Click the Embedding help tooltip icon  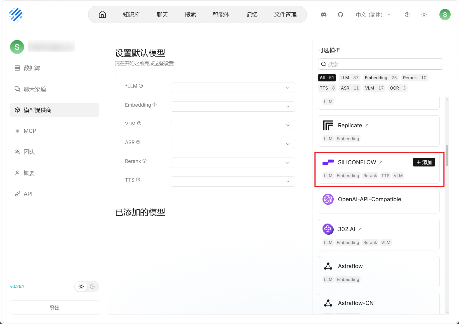pyautogui.click(x=155, y=105)
